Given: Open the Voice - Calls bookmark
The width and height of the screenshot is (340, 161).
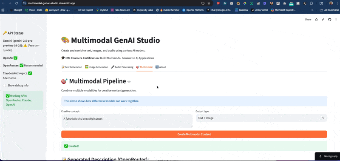Looking at the screenshot, I should coord(34,10).
